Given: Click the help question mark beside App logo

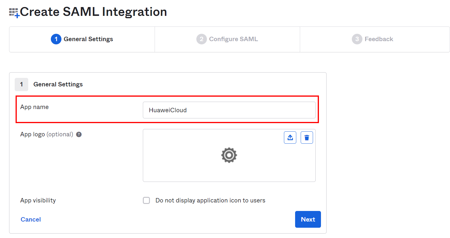Looking at the screenshot, I should (x=79, y=135).
